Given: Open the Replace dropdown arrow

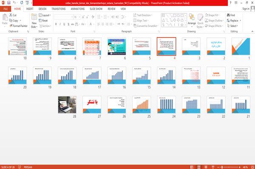Looking at the screenshot, I should point(241,21).
